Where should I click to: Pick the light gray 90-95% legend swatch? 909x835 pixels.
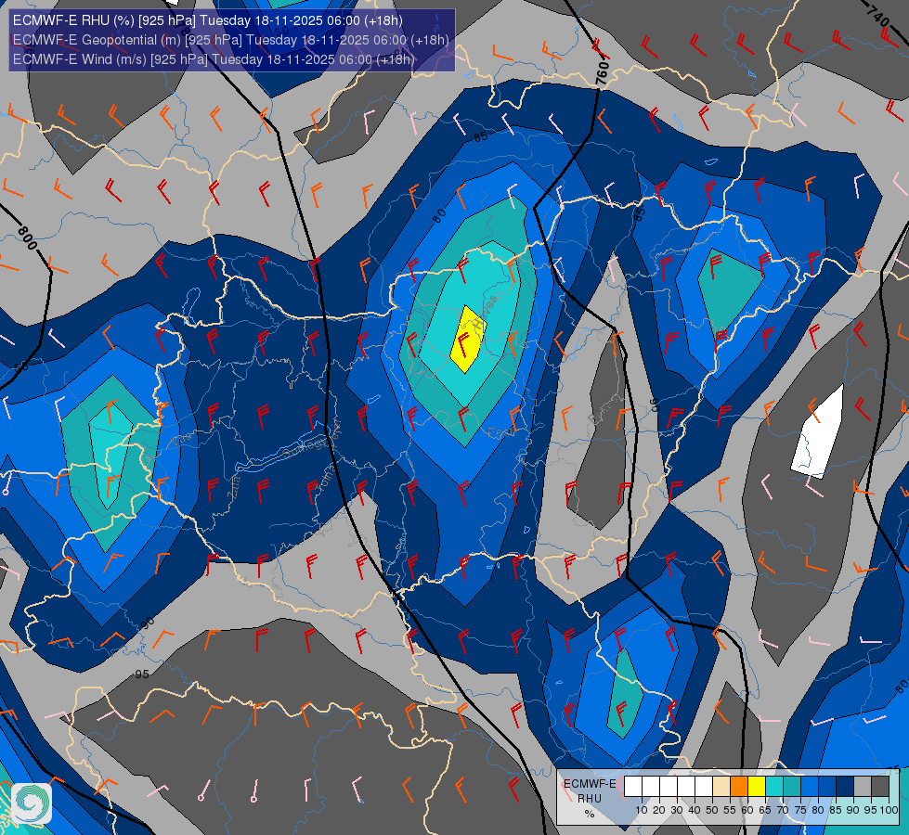[x=863, y=787]
